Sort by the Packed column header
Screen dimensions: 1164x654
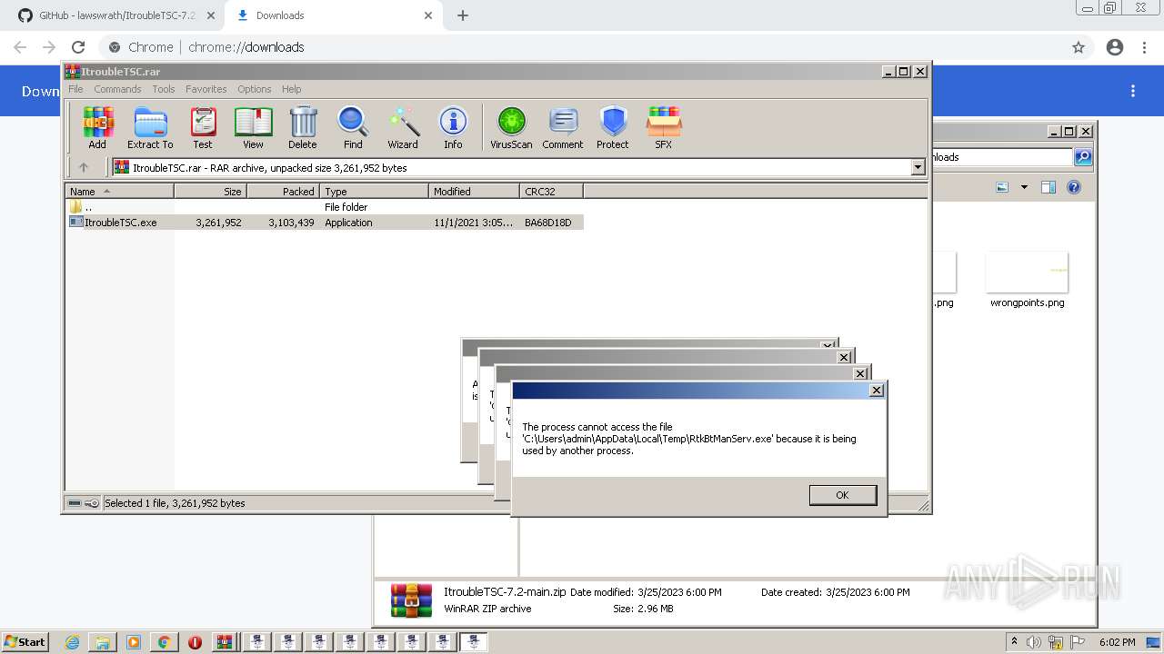[x=283, y=191]
